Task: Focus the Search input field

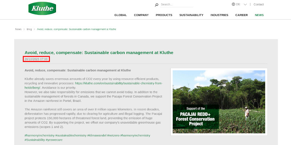Action: tap(177, 4)
